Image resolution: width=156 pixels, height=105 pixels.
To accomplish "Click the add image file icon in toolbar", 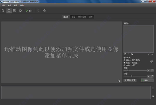I will (3, 11).
